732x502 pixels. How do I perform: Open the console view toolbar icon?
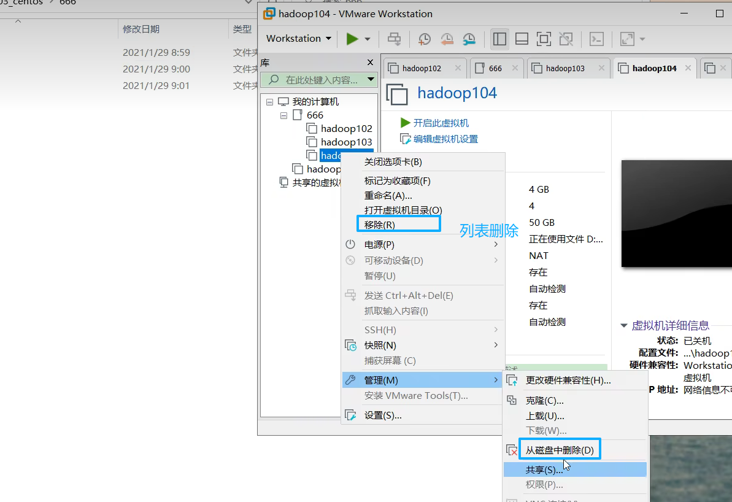pos(596,39)
